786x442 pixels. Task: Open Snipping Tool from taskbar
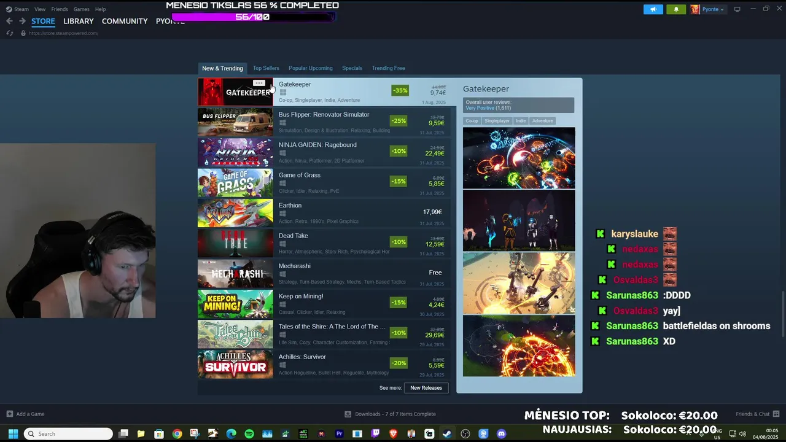click(x=195, y=434)
